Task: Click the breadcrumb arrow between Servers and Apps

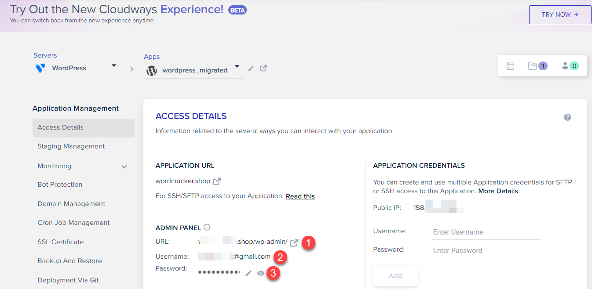Action: point(132,69)
